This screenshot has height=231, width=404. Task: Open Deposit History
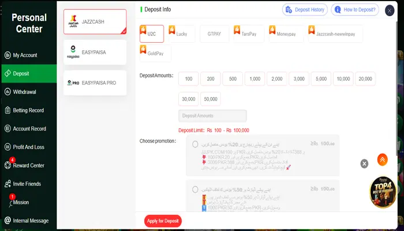click(x=305, y=10)
